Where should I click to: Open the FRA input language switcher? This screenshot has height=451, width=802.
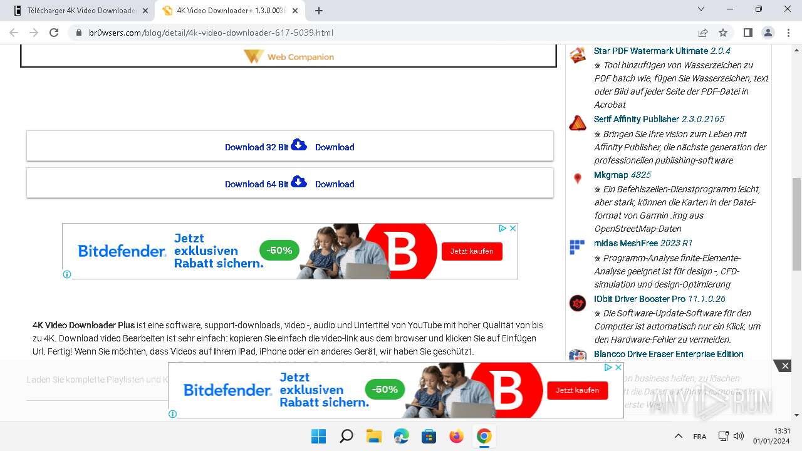pos(700,436)
